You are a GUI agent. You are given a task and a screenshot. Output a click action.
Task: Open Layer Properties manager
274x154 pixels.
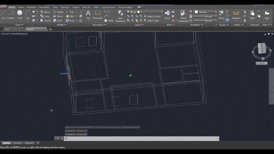[x=120, y=16]
